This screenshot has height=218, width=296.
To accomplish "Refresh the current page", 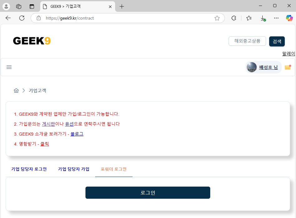I will 22,18.
